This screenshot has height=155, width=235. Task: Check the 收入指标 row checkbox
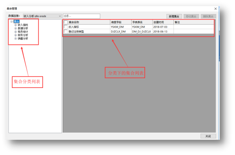pos(66,27)
